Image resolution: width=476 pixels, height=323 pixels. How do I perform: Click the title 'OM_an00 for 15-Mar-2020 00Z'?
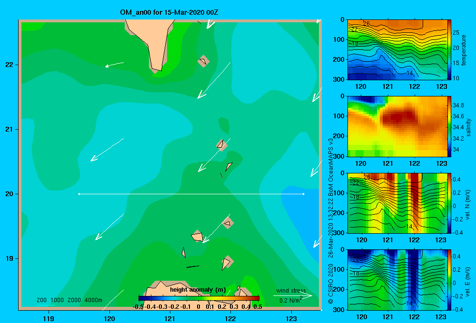pos(169,12)
